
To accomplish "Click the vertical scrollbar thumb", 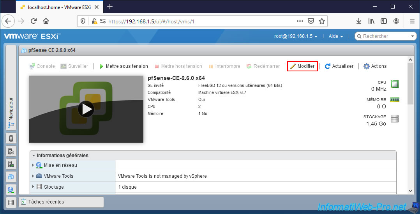I will tap(410, 83).
